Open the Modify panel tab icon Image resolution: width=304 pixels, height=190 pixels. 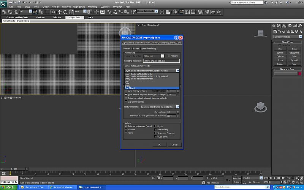[x=279, y=25]
